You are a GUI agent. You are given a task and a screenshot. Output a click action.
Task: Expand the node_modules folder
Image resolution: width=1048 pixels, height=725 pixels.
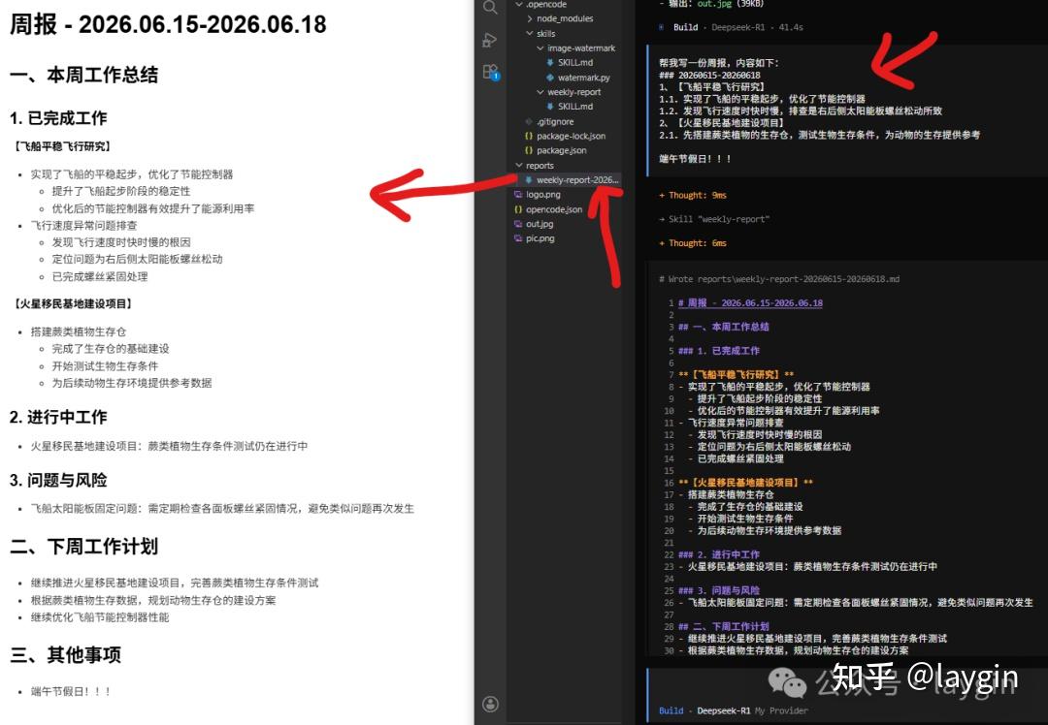[x=530, y=18]
